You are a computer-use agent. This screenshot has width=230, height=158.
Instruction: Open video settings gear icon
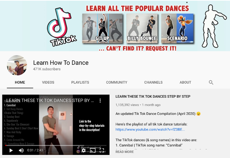[x=83, y=150]
